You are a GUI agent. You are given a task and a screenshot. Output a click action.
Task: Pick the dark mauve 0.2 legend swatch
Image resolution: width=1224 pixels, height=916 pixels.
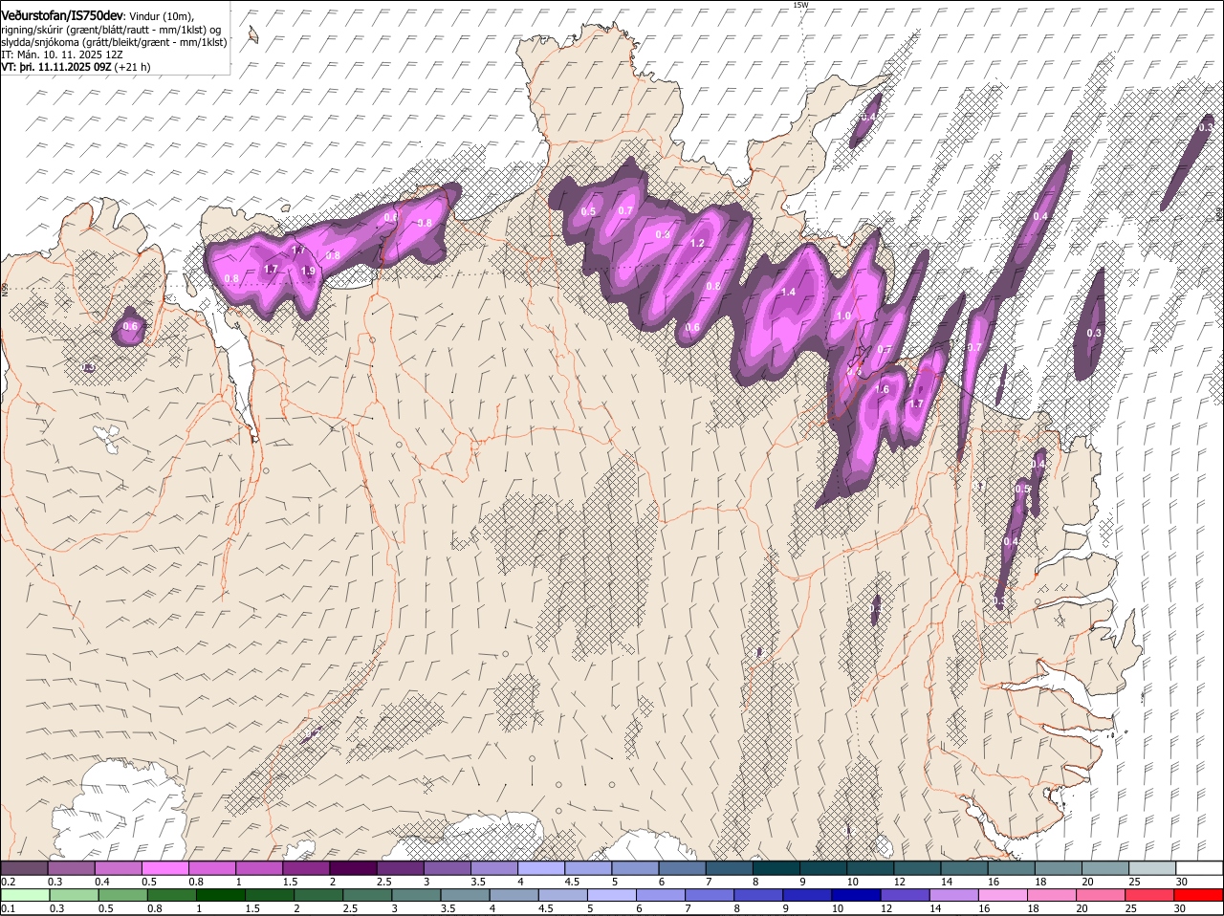[24, 868]
